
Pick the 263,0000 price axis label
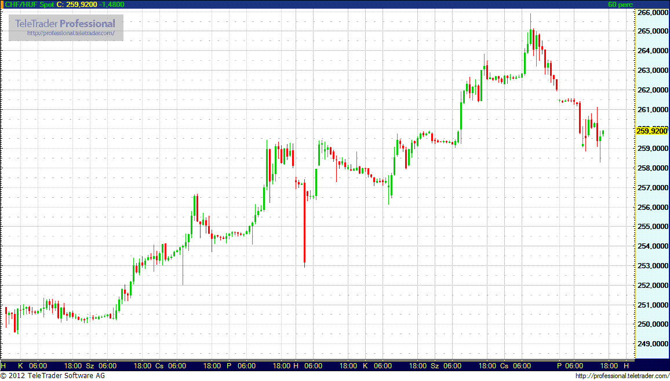tap(652, 71)
